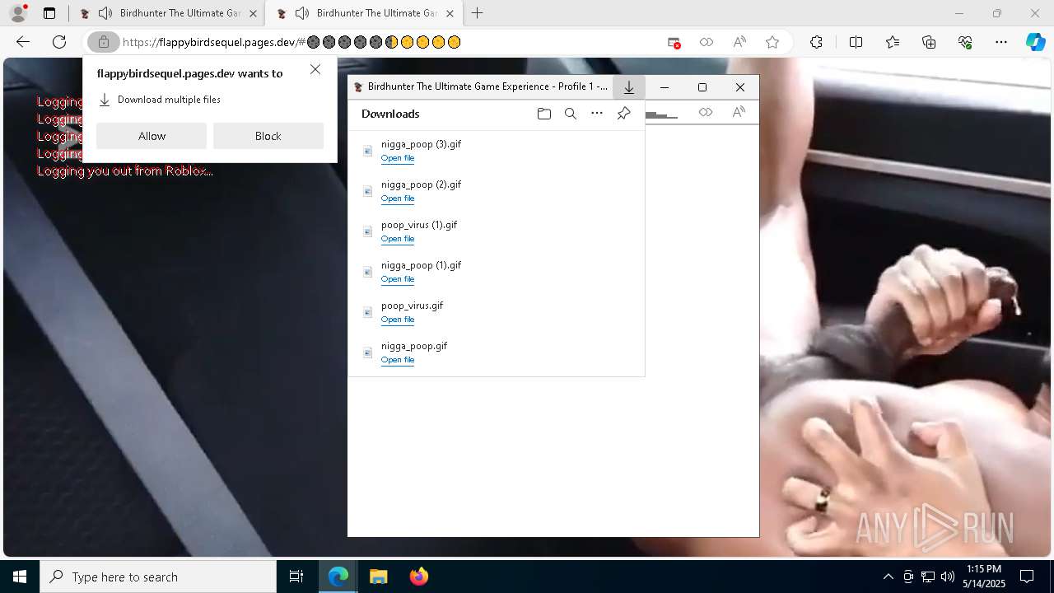Click the poop_virus.gif file icon
Viewport: 1054px width, 593px height.
(x=368, y=312)
